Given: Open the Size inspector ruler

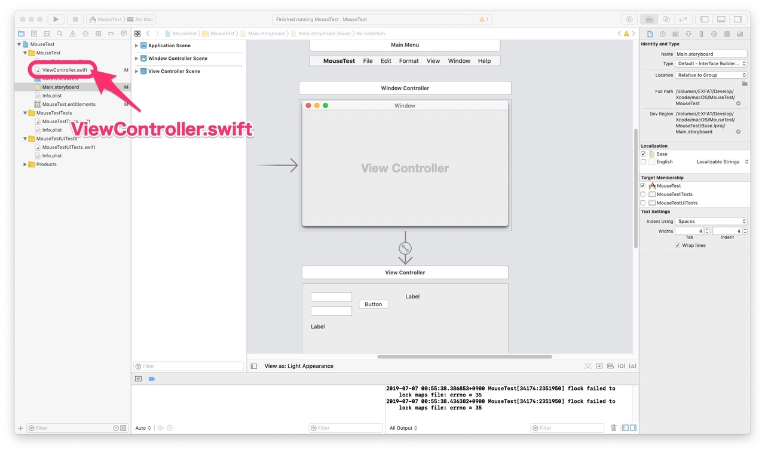Looking at the screenshot, I should pyautogui.click(x=701, y=34).
